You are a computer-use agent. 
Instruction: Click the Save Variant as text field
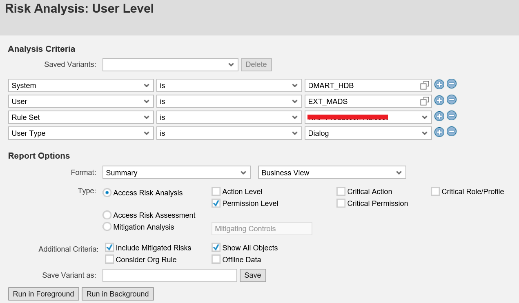point(170,275)
